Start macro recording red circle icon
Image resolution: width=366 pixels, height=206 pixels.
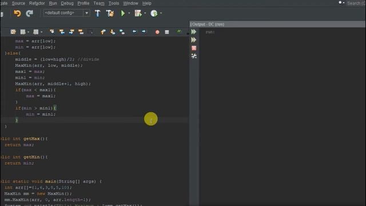tap(157, 32)
